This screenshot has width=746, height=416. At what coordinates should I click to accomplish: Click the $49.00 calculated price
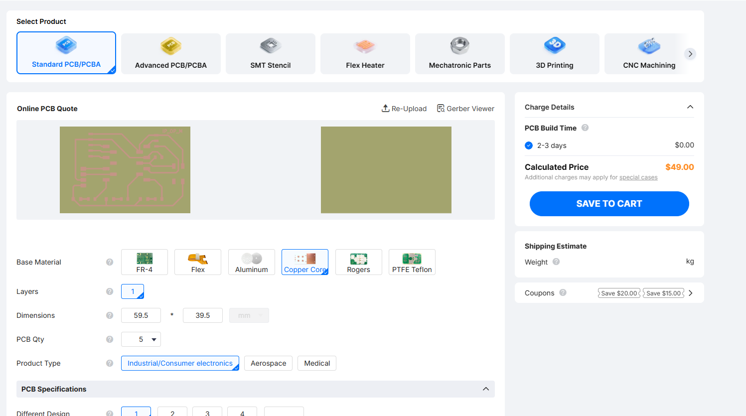[680, 167]
